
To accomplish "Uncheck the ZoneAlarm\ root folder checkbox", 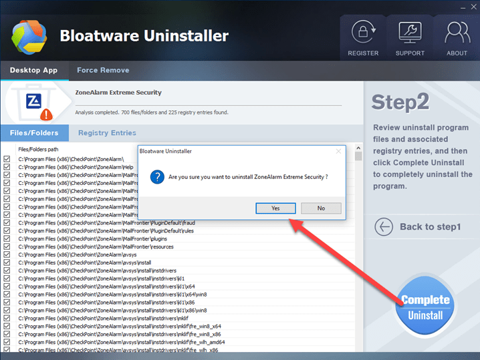I will (x=7, y=159).
